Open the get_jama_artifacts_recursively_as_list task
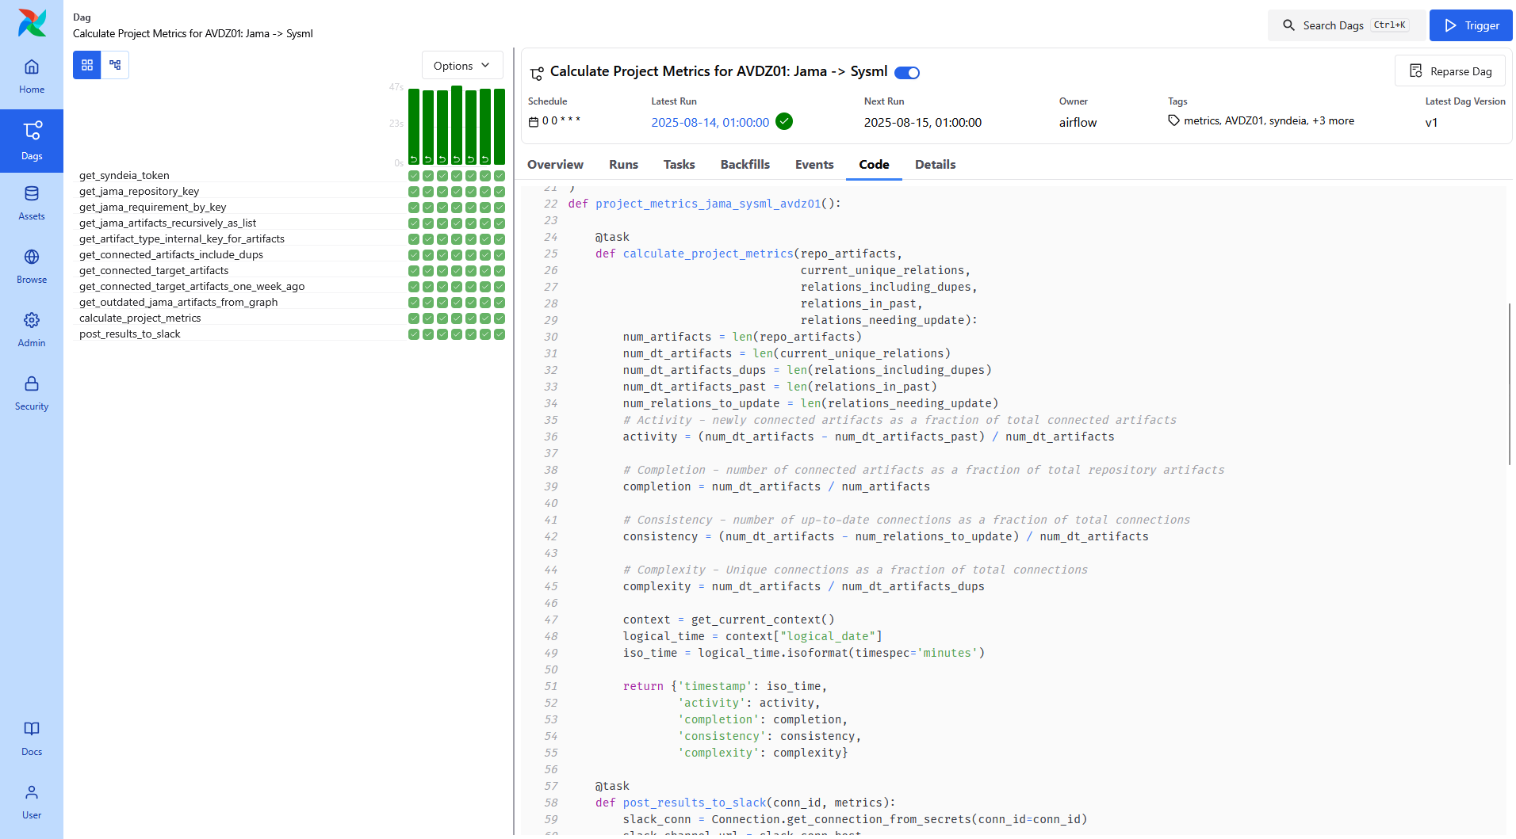This screenshot has width=1516, height=839. point(168,223)
